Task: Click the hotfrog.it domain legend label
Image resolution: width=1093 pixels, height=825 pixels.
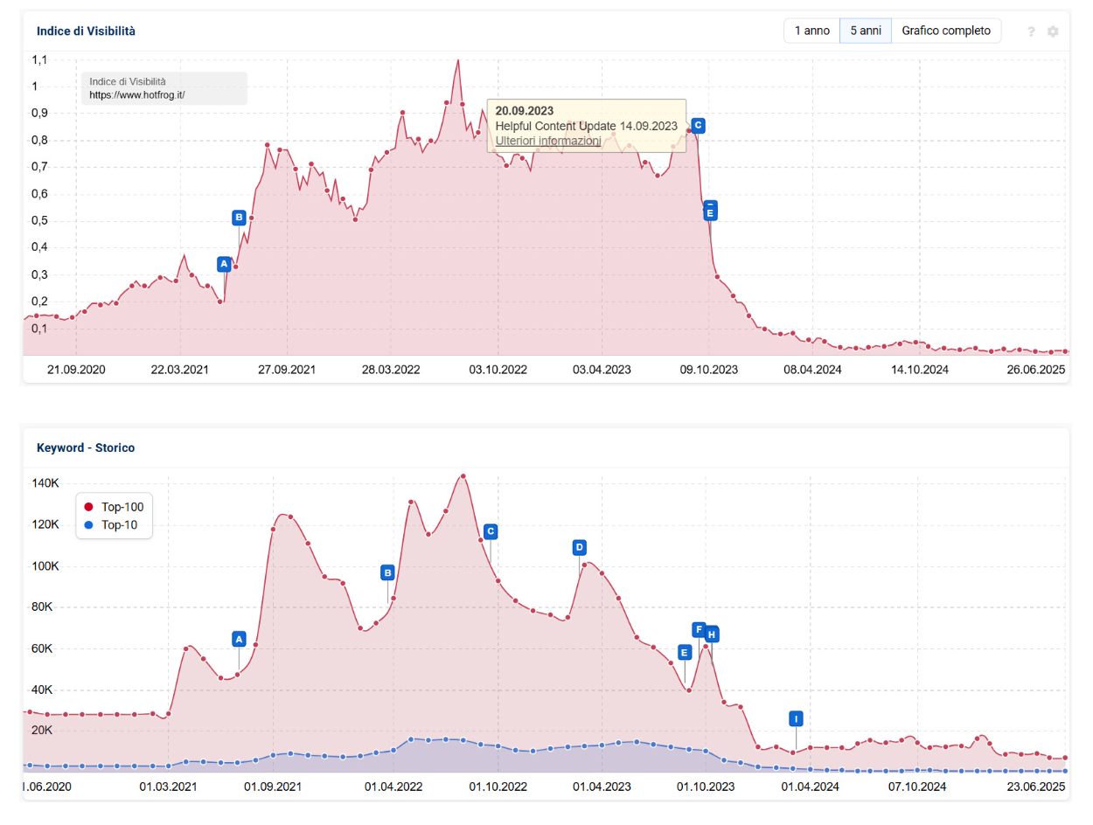Action: (136, 94)
